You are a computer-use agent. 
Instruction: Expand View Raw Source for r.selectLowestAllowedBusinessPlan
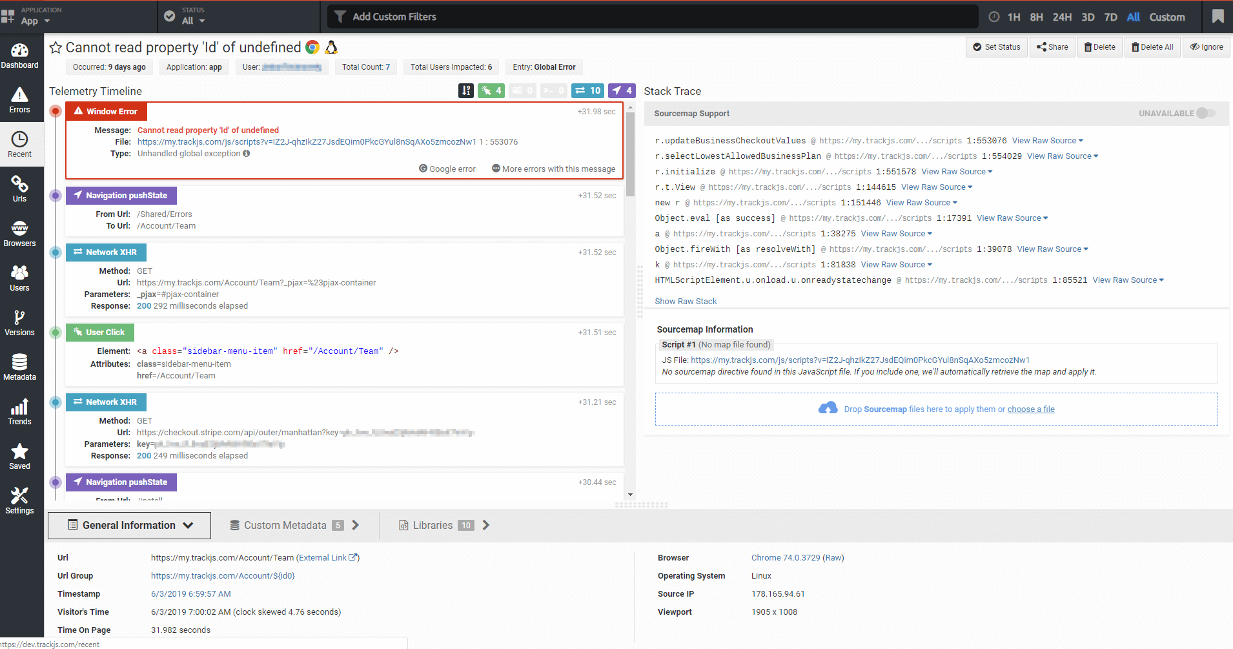(x=1063, y=156)
